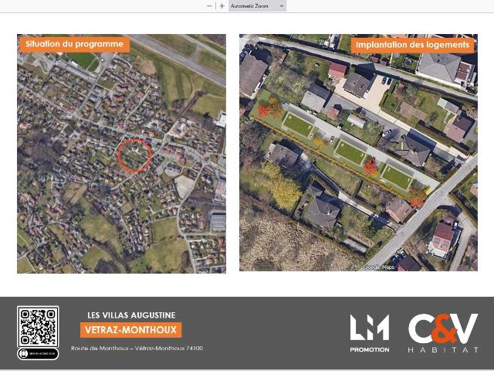Click the QR code in footer
Image resolution: width=494 pixels, height=371 pixels.
click(38, 326)
